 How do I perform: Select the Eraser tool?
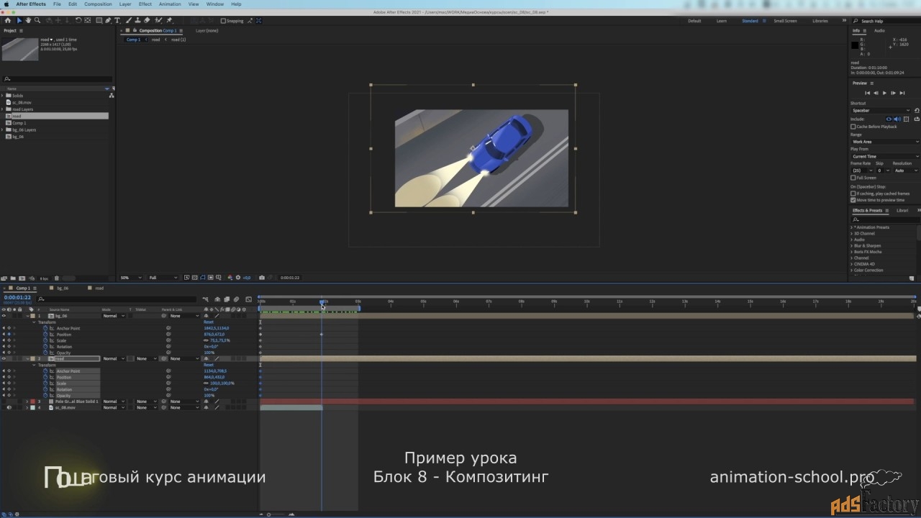[148, 21]
